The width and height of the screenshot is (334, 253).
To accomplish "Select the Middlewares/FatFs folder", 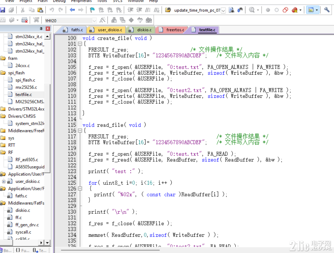I will 26,203.
